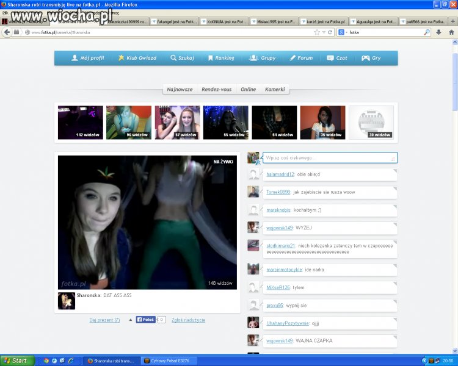Image resolution: width=458 pixels, height=366 pixels.
Task: Open proxu95 user profile link
Action: [275, 306]
